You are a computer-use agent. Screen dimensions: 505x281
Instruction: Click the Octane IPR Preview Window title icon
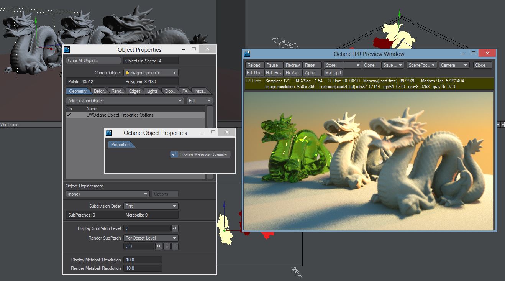coord(248,54)
